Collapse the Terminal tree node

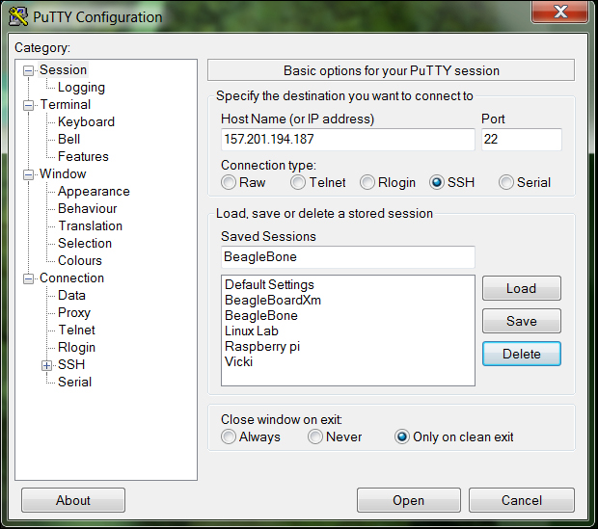click(28, 106)
